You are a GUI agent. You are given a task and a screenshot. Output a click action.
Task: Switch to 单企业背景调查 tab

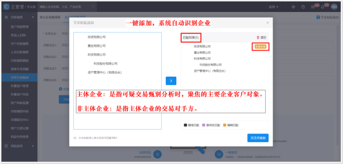pyautogui.click(x=50, y=17)
